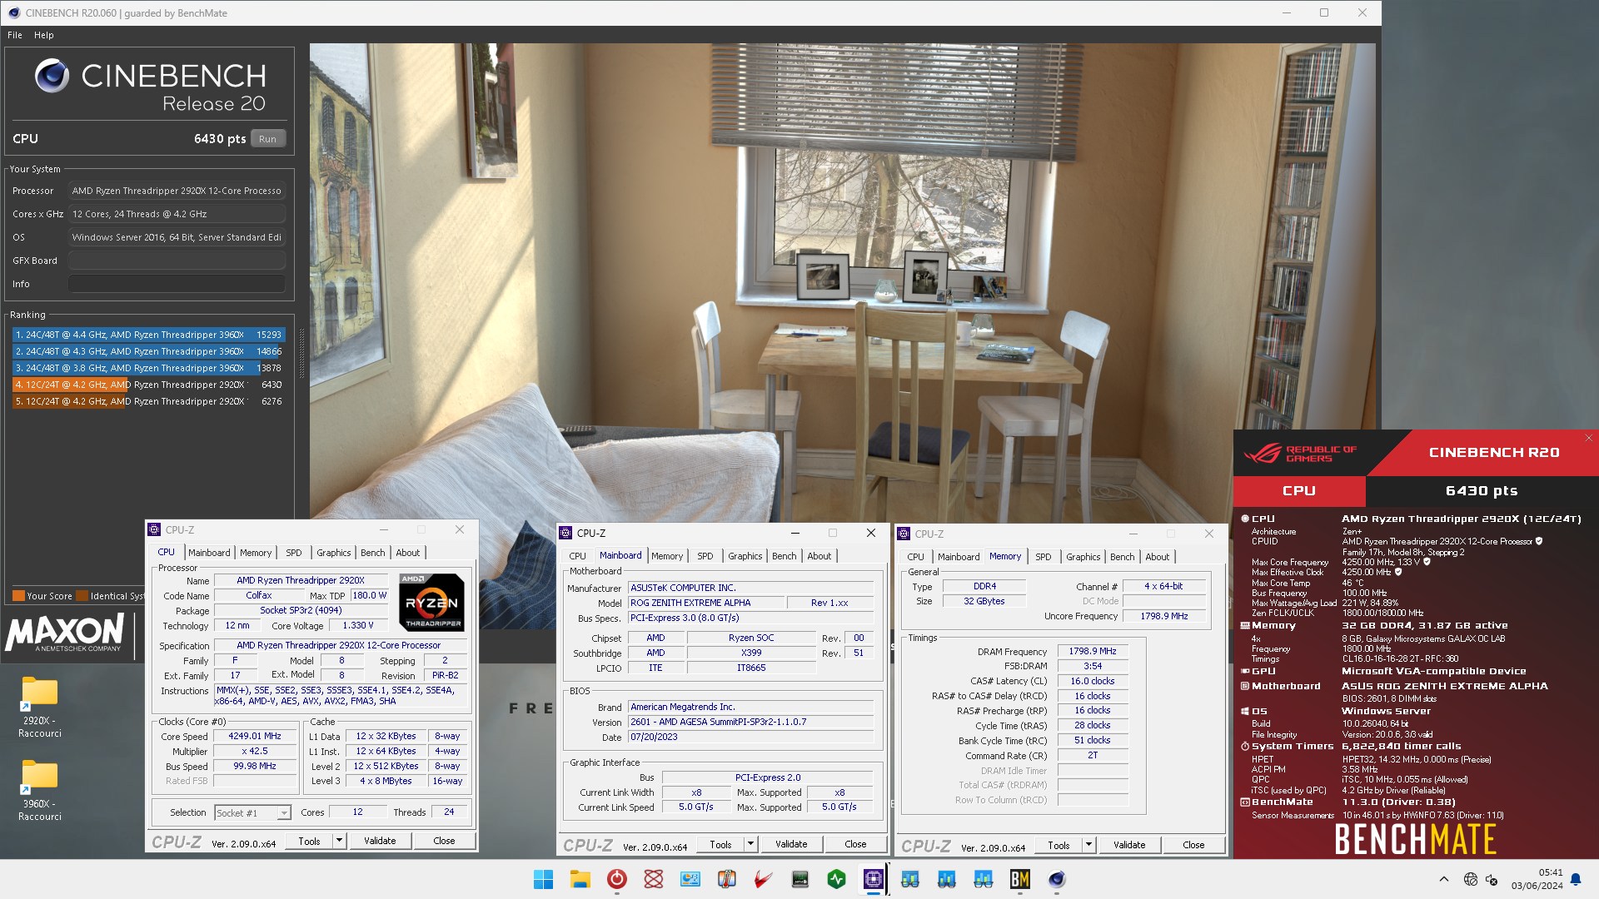Viewport: 1599px width, 899px height.
Task: Click the Identical System legend swatch
Action: (82, 596)
